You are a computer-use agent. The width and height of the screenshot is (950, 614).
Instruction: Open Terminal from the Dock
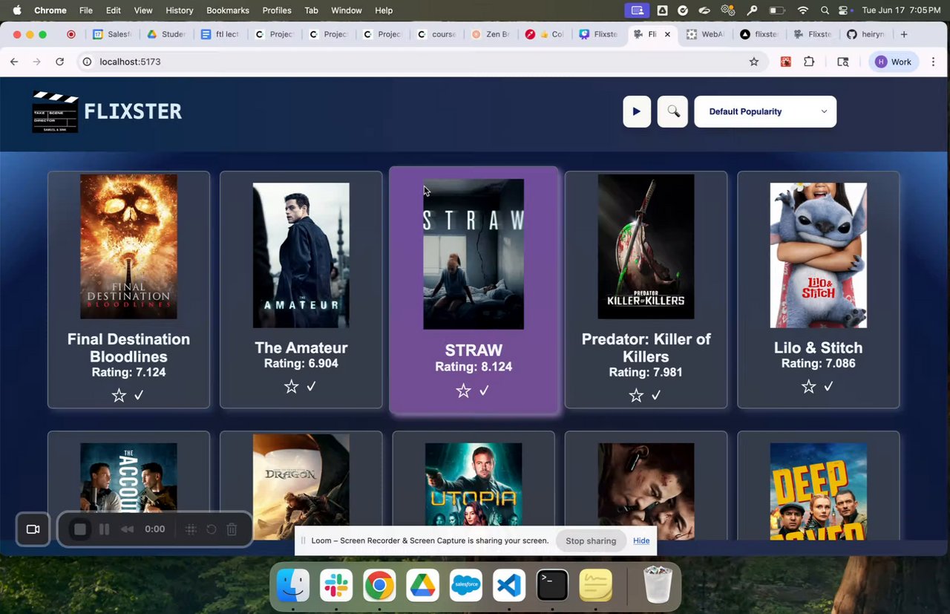pyautogui.click(x=552, y=586)
